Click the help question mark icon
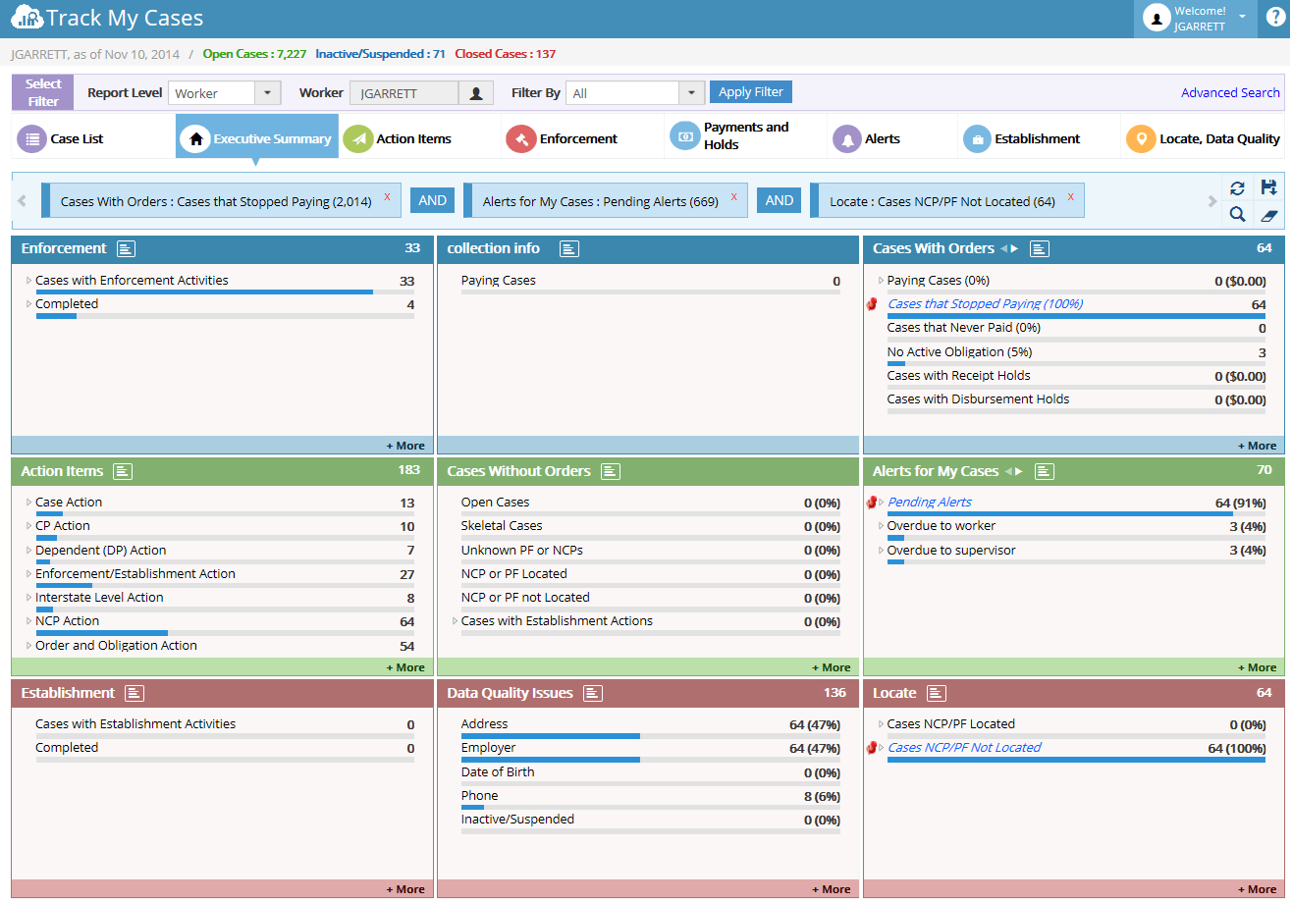This screenshot has width=1292, height=902. pyautogui.click(x=1274, y=18)
